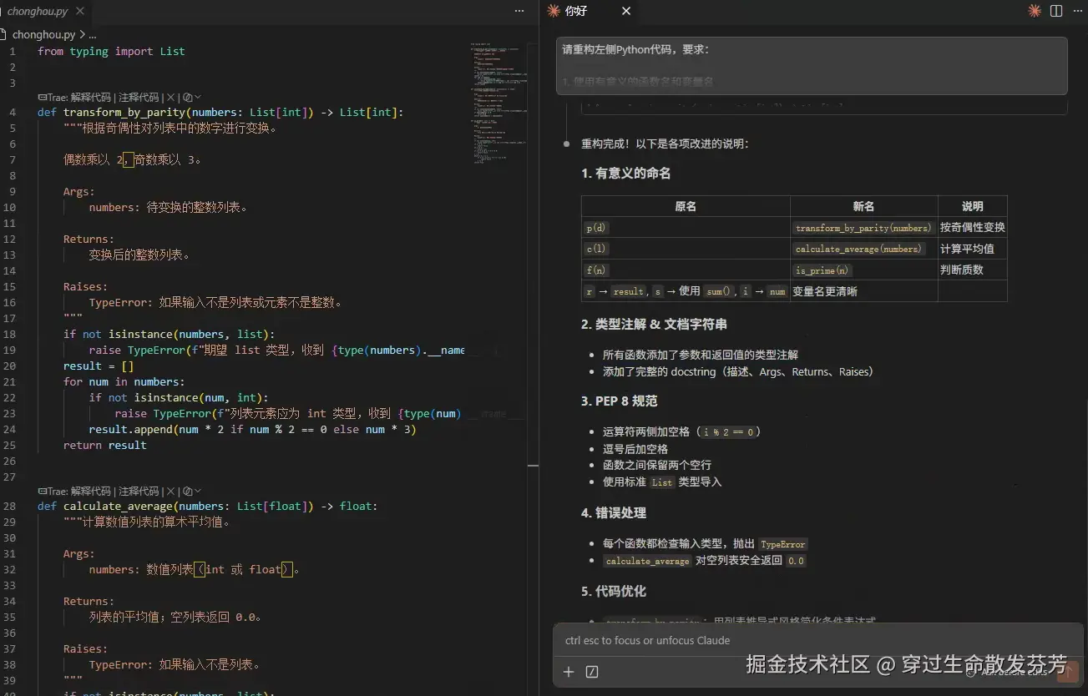Click chonghou.py in the breadcrumb bar
The width and height of the screenshot is (1088, 696).
tap(44, 35)
